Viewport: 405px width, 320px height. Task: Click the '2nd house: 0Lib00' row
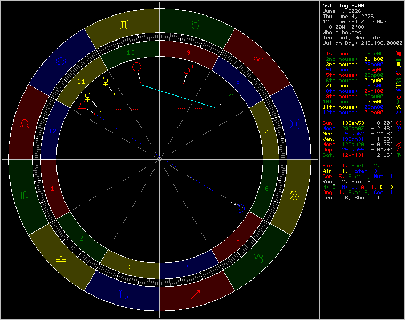[x=362, y=59]
